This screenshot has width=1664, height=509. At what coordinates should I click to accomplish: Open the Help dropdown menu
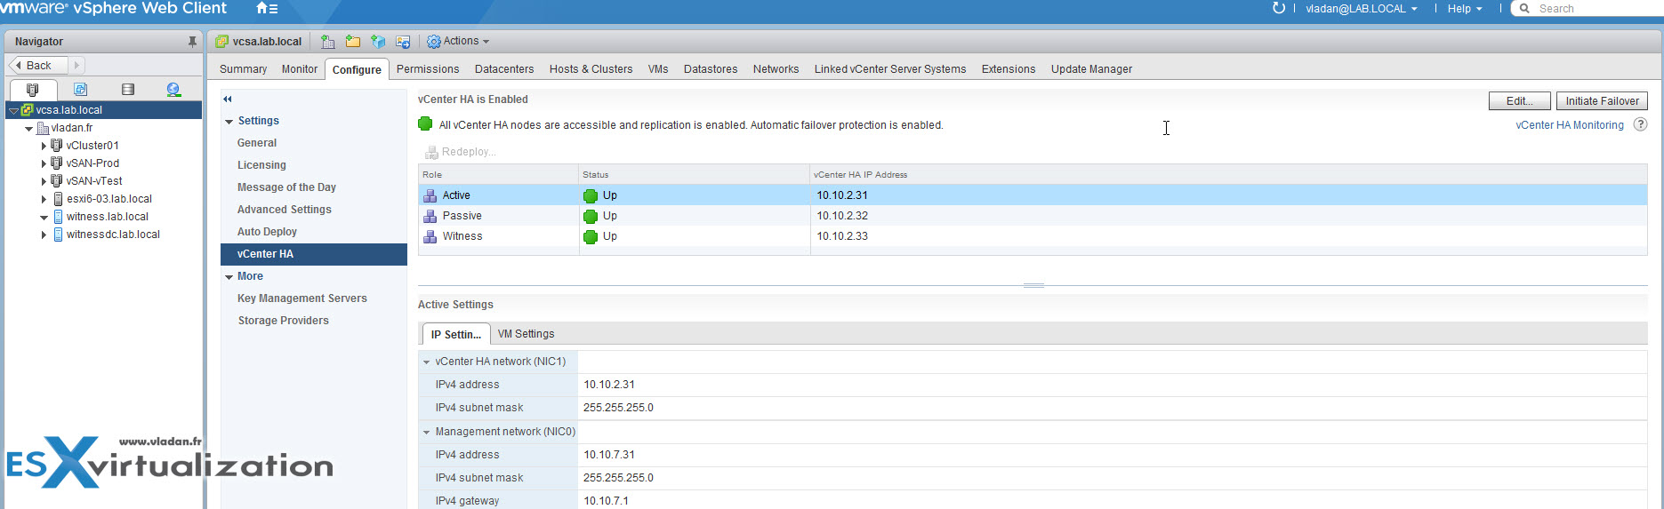click(1464, 9)
